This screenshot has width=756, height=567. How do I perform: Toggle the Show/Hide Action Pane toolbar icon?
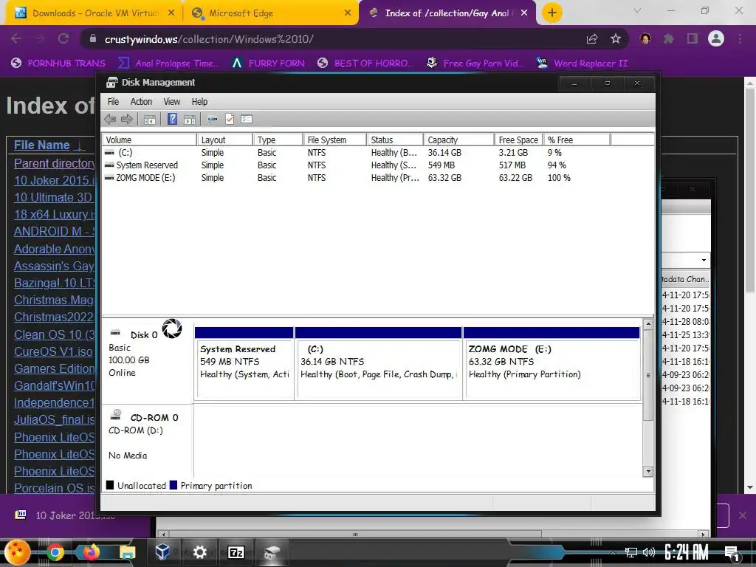pyautogui.click(x=190, y=119)
